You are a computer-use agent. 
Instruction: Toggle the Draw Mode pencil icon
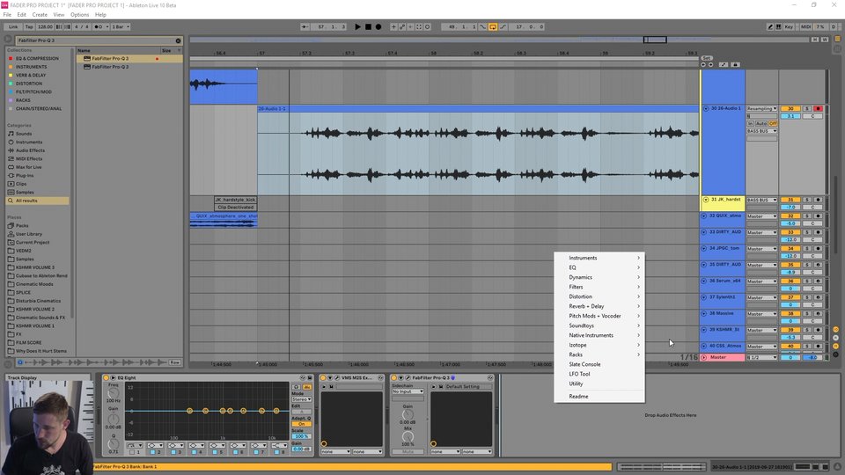(770, 26)
